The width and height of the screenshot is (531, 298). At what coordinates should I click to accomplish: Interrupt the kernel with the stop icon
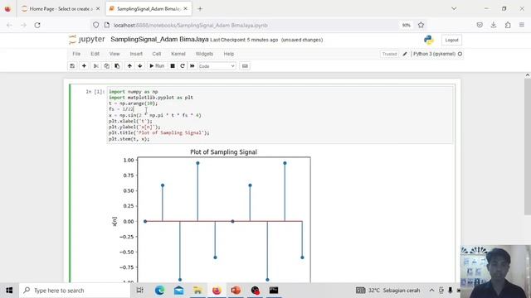coord(173,66)
